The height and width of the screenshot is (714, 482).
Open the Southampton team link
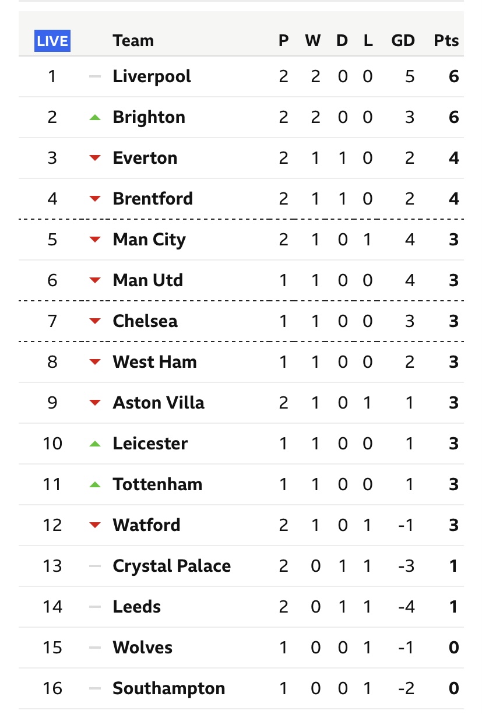[169, 688]
